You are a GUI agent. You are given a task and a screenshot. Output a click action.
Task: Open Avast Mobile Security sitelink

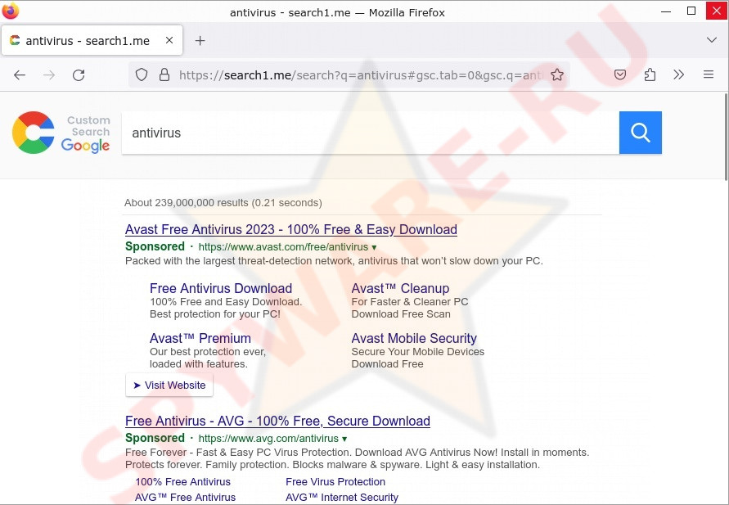tap(414, 338)
